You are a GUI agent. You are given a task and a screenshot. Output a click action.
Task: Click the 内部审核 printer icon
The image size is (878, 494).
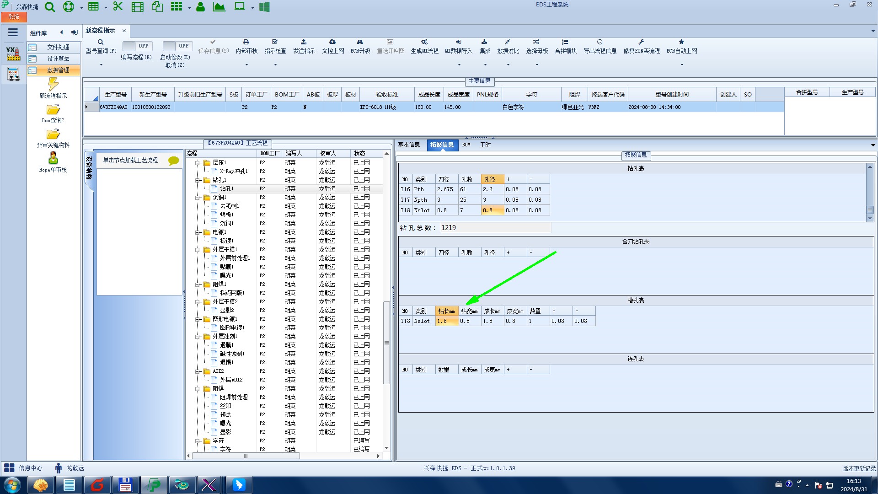click(x=246, y=42)
